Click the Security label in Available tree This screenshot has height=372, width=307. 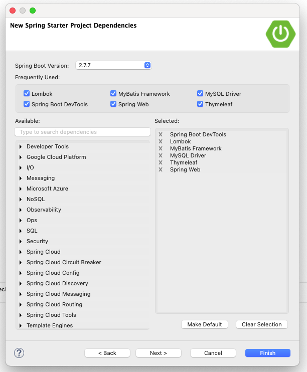click(x=37, y=241)
